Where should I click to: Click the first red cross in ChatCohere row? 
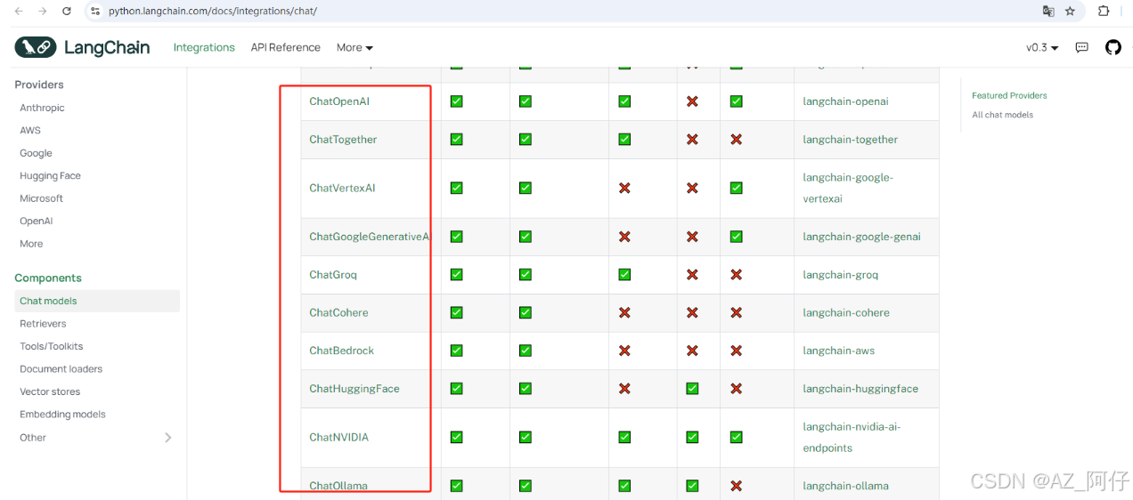pos(624,313)
